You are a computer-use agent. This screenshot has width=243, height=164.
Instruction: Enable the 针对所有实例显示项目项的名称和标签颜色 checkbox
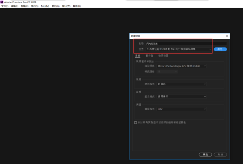point(136,122)
